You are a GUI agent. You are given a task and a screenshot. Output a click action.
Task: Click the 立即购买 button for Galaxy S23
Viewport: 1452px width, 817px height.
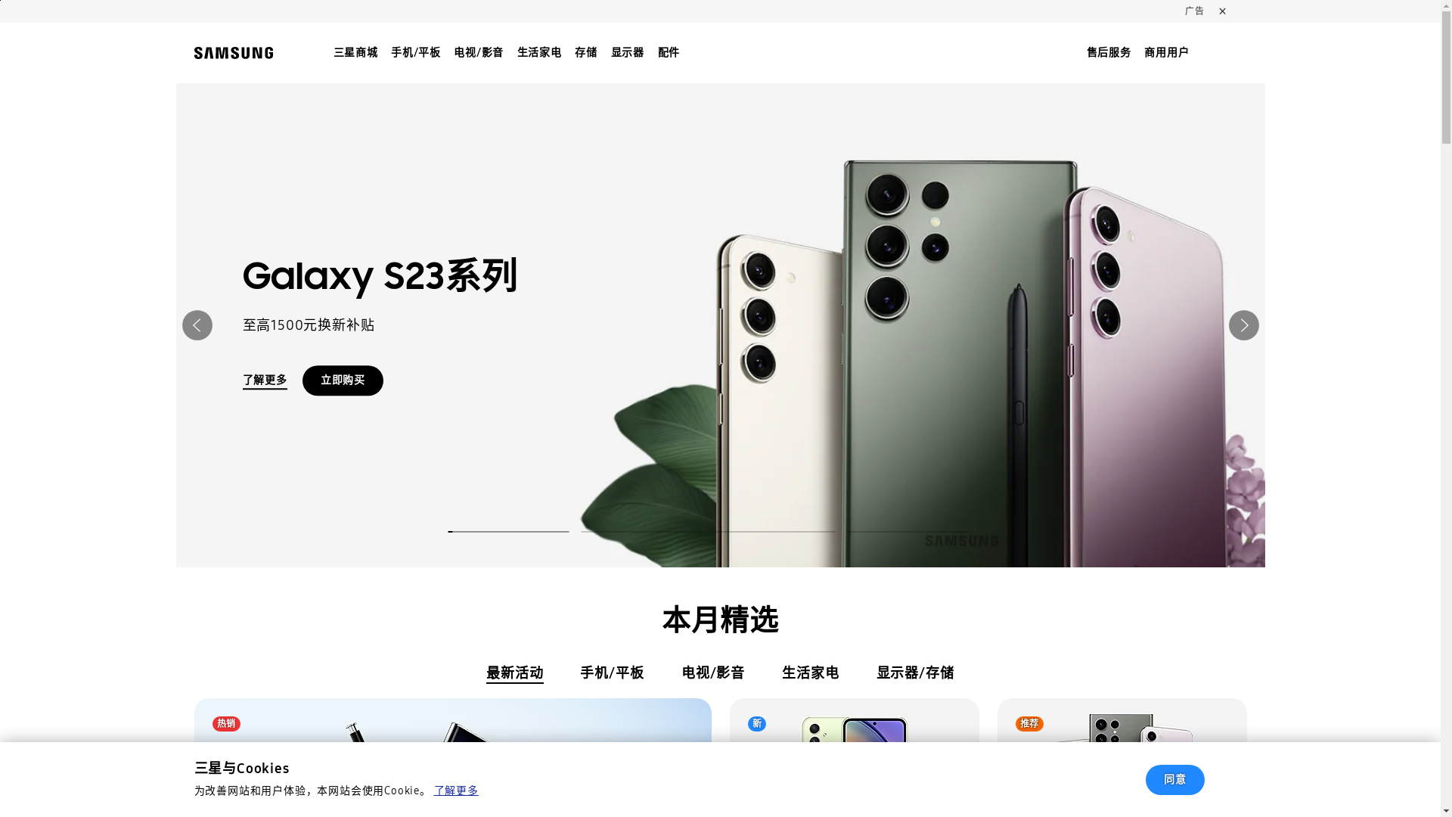[x=343, y=381]
